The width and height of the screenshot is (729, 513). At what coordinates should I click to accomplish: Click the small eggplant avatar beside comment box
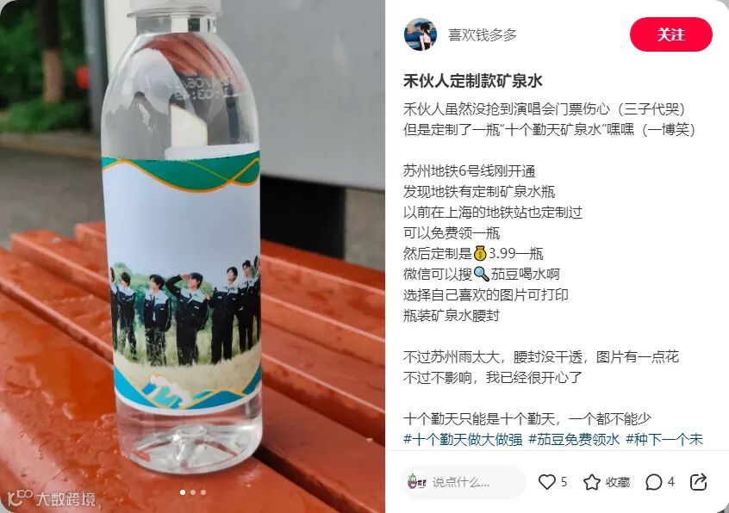tap(416, 482)
